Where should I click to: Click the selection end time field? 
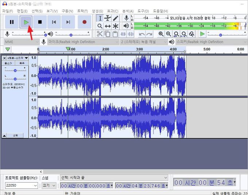(x=142, y=186)
